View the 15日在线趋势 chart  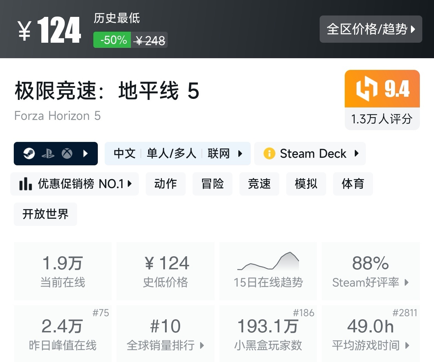pyautogui.click(x=268, y=271)
